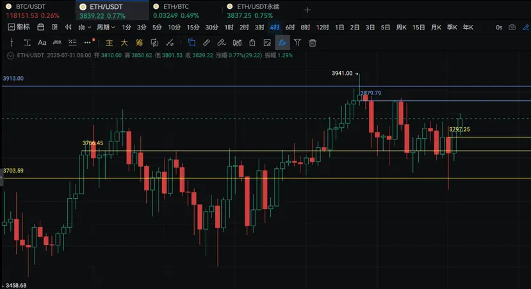This screenshot has width=531, height=289.
Task: Click the lock drawings icon
Action: coord(252,43)
